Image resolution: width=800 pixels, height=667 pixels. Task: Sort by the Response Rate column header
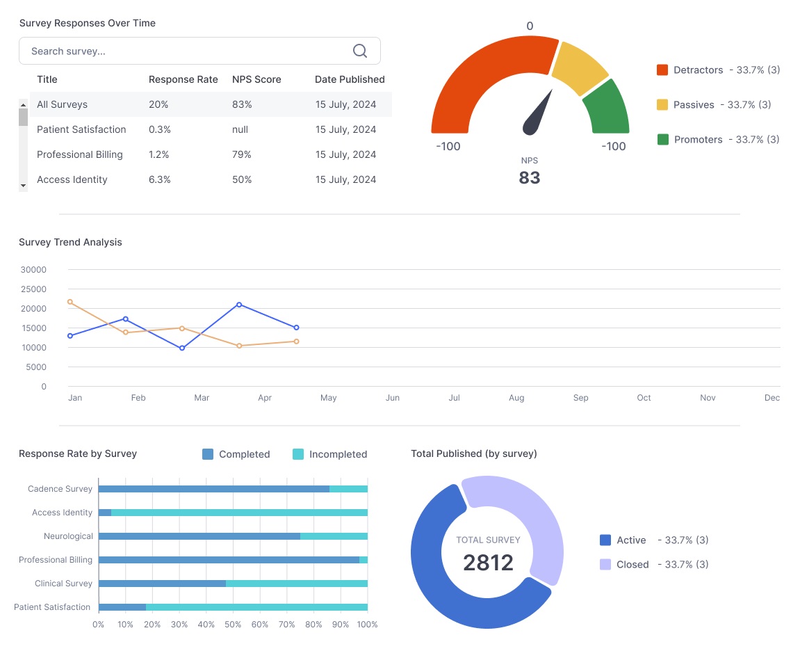pyautogui.click(x=183, y=79)
